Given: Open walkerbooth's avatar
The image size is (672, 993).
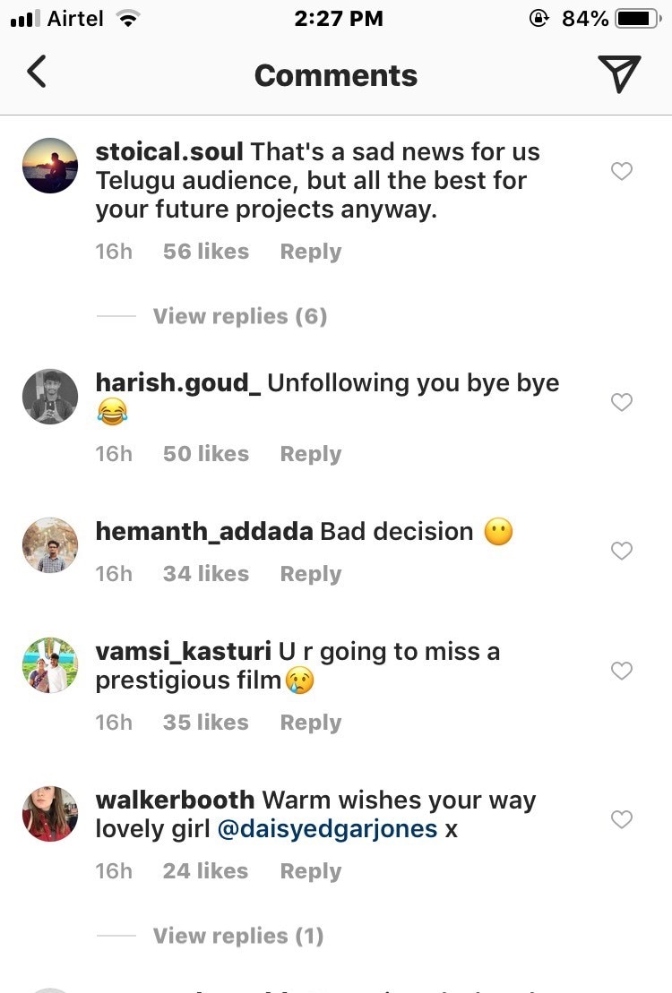Looking at the screenshot, I should [x=50, y=814].
